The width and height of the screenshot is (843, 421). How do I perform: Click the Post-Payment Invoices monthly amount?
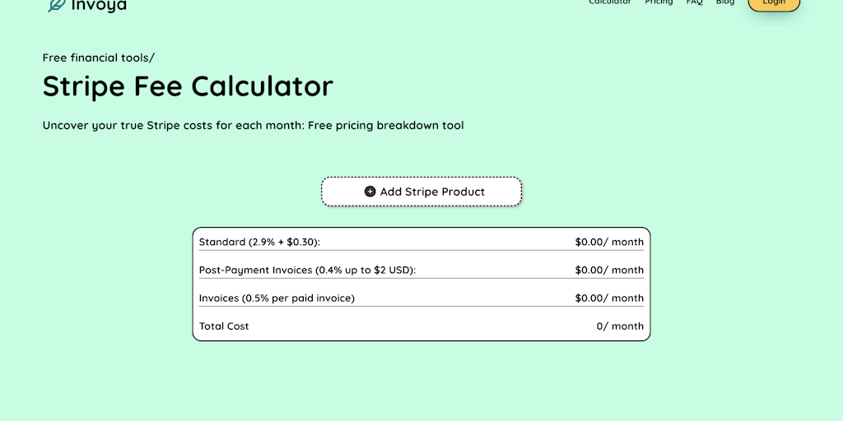pos(609,270)
